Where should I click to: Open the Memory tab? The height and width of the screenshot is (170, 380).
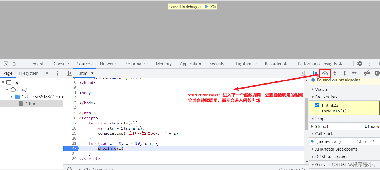click(x=164, y=64)
